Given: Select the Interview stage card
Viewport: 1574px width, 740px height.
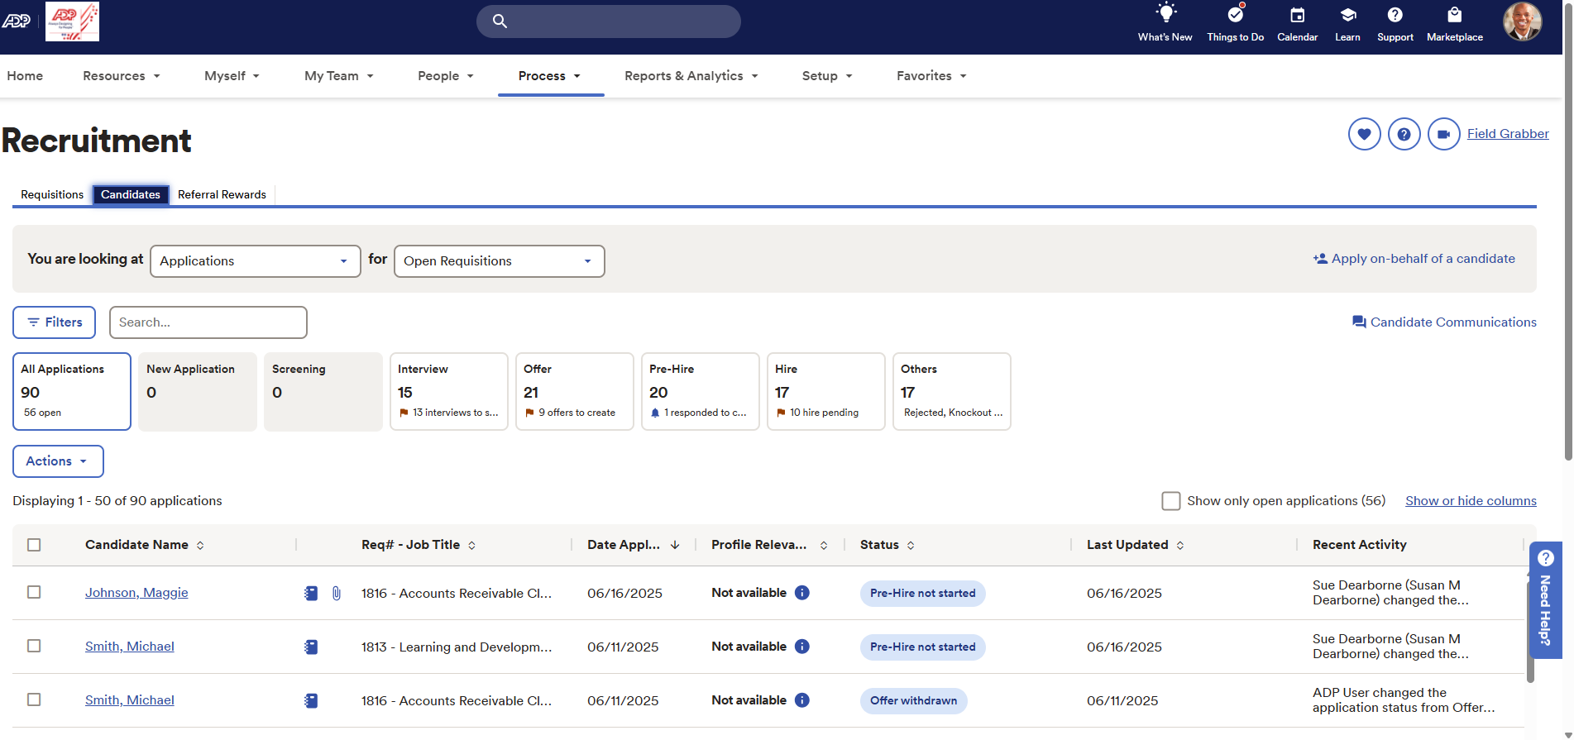Looking at the screenshot, I should (449, 392).
